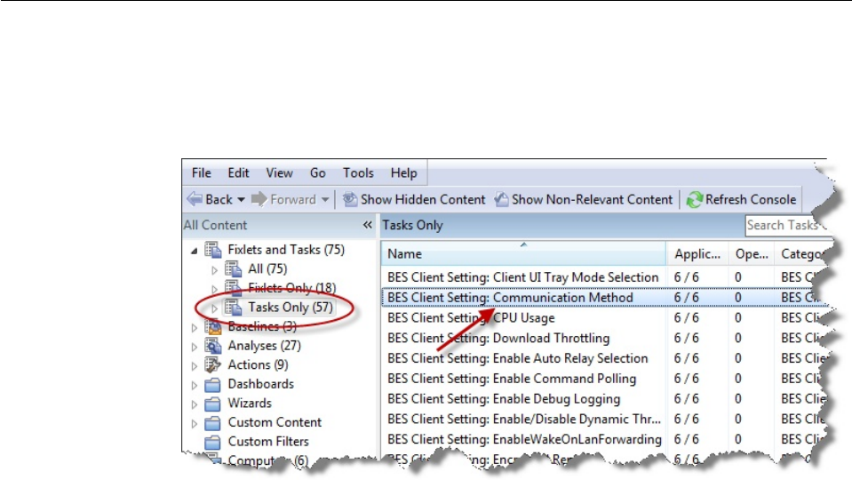Click the Wizards folder icon

(212, 404)
